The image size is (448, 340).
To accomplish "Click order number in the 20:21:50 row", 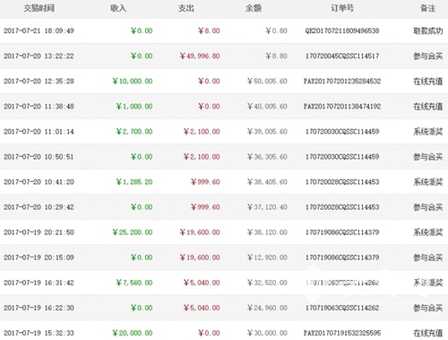I will [x=342, y=232].
